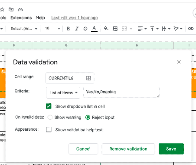Enable Show validation help text checkbox
The height and width of the screenshot is (165, 196).
(x=49, y=129)
